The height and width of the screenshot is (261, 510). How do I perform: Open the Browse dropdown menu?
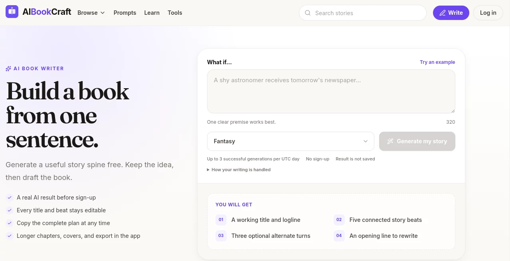91,13
